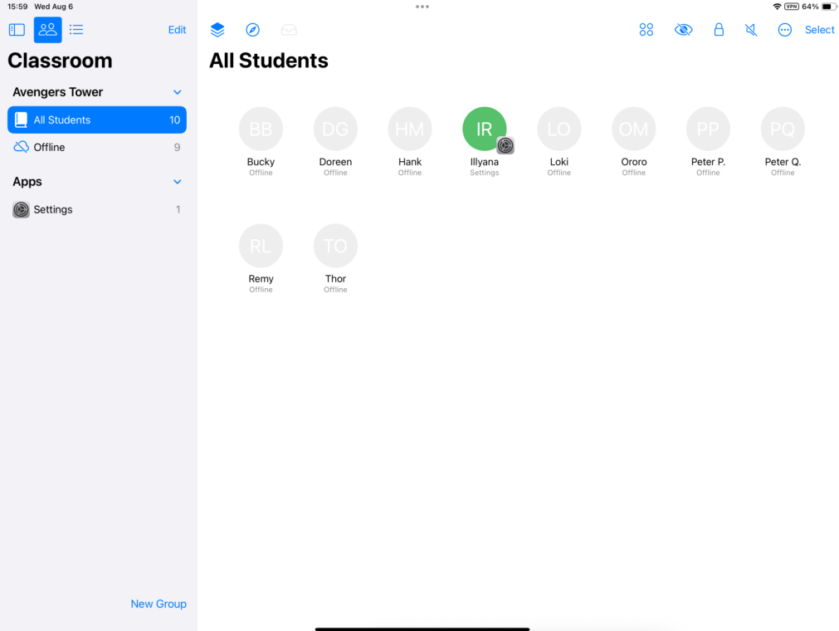The width and height of the screenshot is (839, 631).
Task: Tap the All Students page heading
Action: pyautogui.click(x=269, y=61)
